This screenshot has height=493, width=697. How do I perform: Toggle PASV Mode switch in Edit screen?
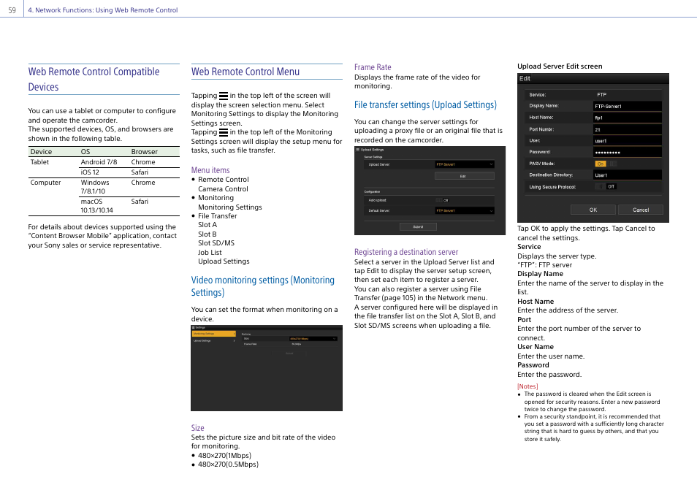point(606,164)
